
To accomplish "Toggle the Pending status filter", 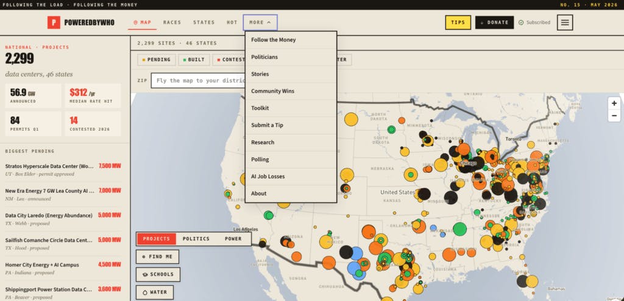I will point(157,60).
